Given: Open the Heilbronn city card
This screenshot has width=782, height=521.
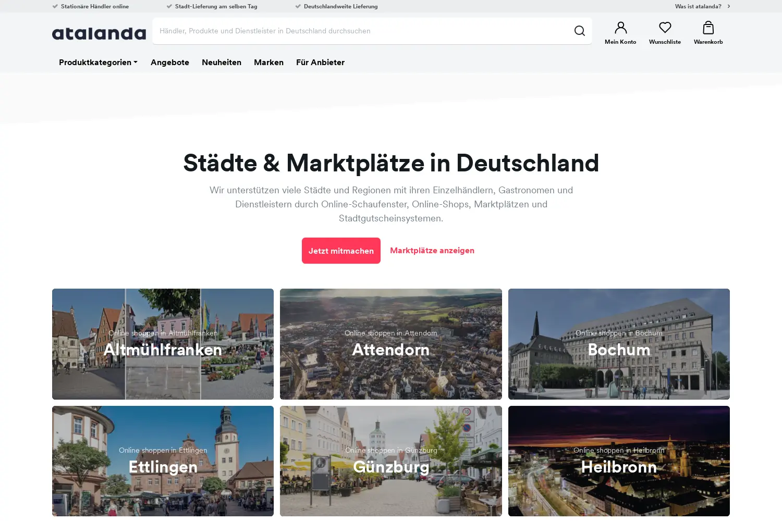Looking at the screenshot, I should click(x=619, y=461).
